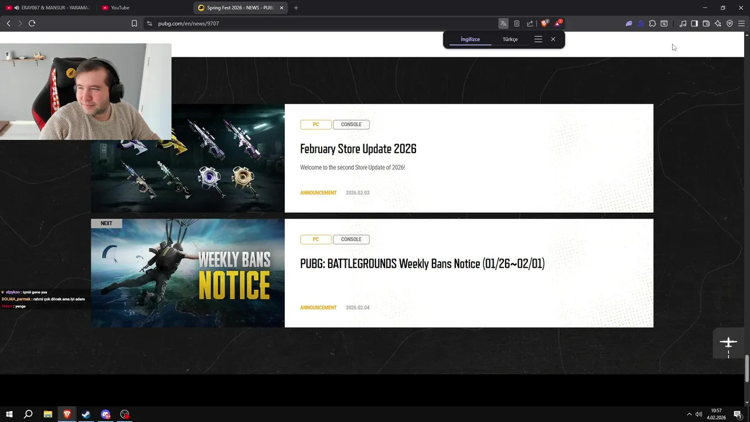Viewport: 750px width, 422px height.
Task: Open the Brave Wallet icon
Action: tap(706, 23)
